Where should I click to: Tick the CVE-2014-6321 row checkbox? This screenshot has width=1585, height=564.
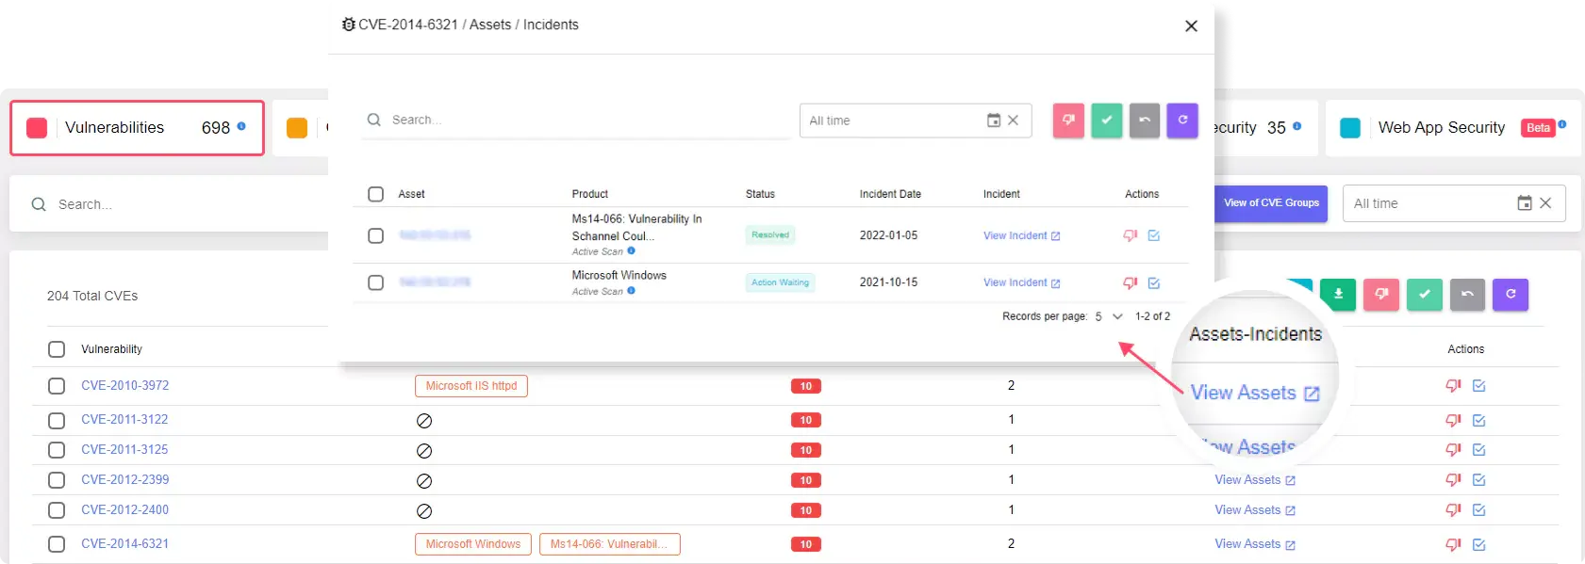coord(57,544)
